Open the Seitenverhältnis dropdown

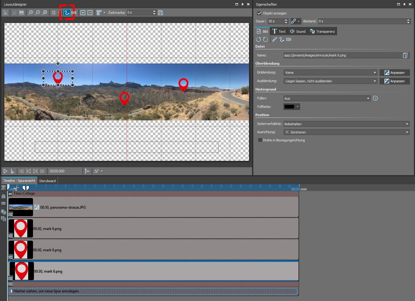(346, 124)
